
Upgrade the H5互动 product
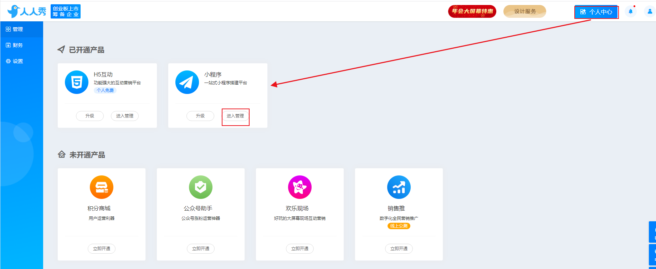click(90, 116)
